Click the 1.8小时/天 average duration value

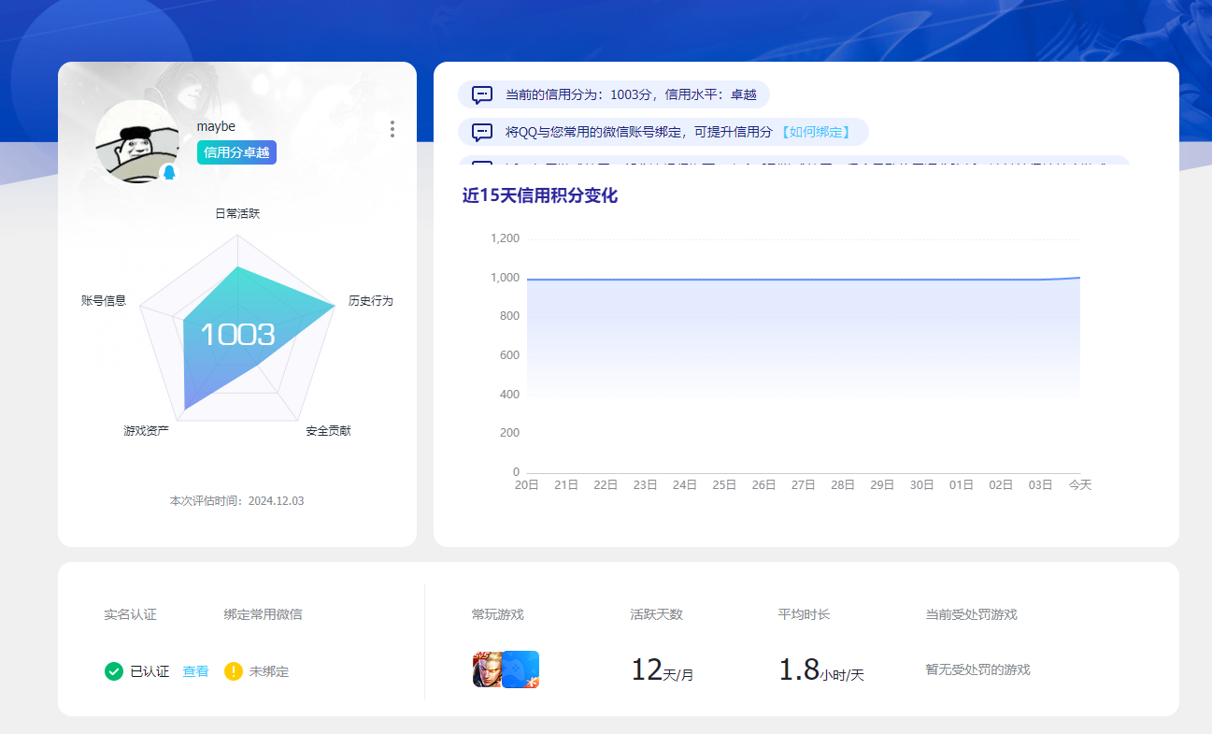821,669
